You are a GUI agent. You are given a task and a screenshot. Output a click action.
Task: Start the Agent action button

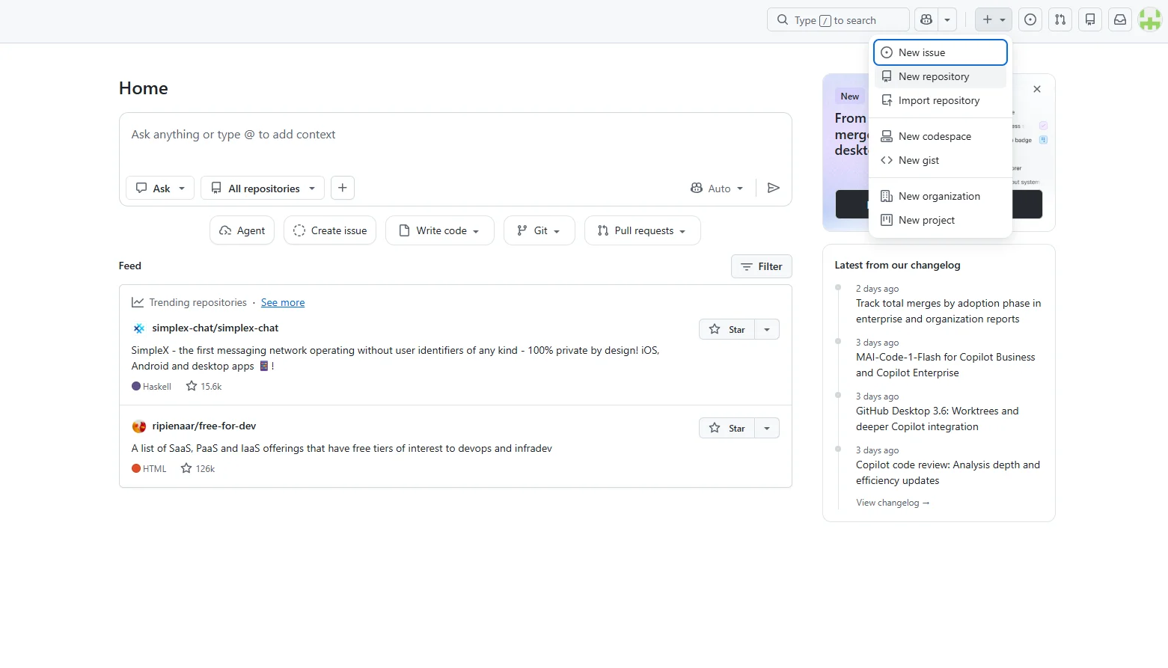pos(242,230)
